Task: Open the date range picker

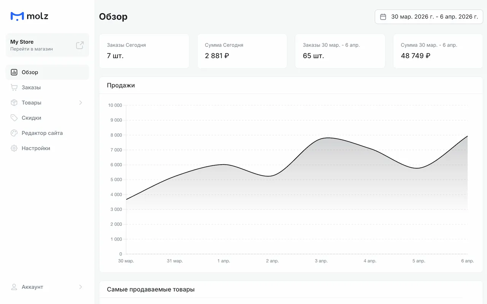Action: tap(429, 17)
